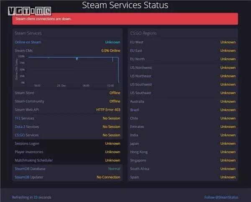Open the CS:GO Services link

27,135
